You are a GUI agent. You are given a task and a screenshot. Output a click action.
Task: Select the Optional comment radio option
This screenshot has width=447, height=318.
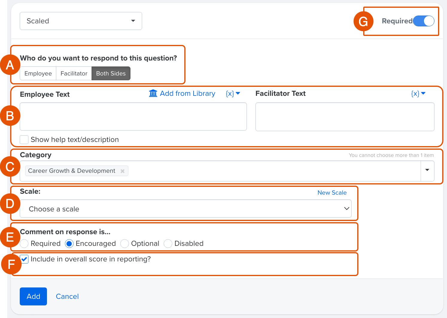pos(124,244)
